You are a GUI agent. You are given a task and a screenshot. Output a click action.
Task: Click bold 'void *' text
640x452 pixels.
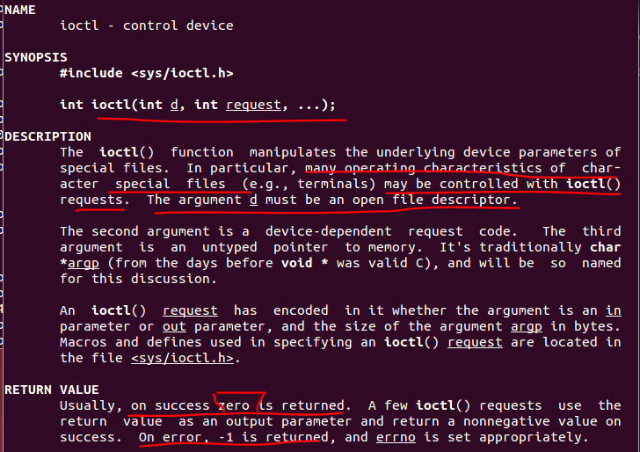(x=305, y=263)
